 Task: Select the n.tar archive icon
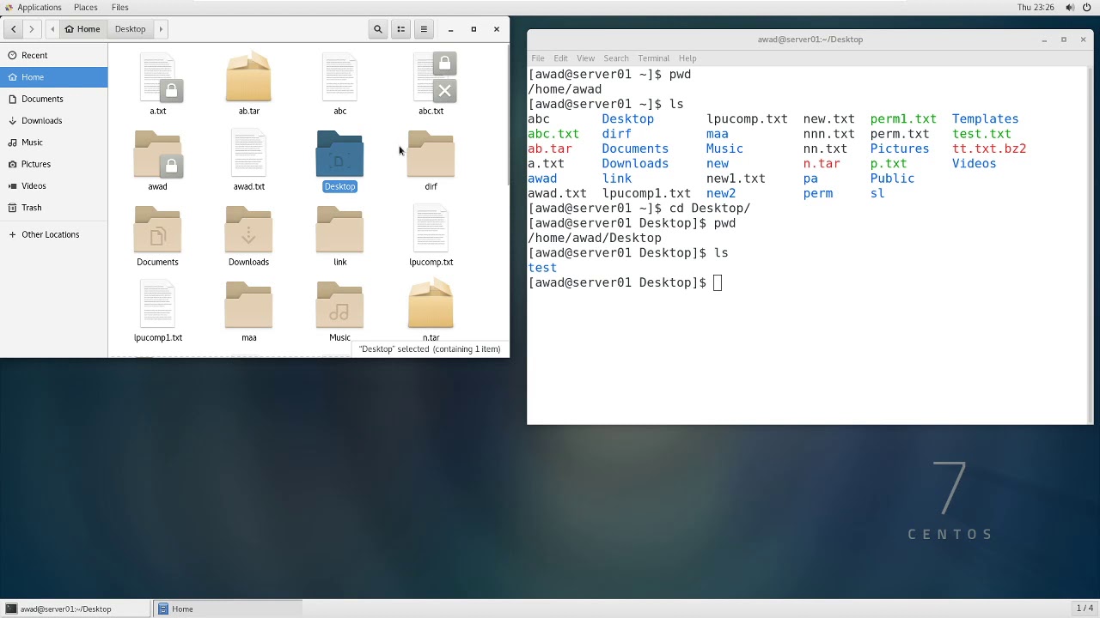[431, 306]
